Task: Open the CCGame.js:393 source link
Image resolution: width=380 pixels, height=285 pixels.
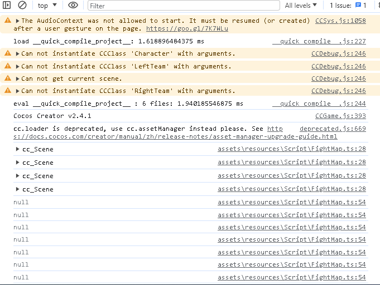Action: 340,116
